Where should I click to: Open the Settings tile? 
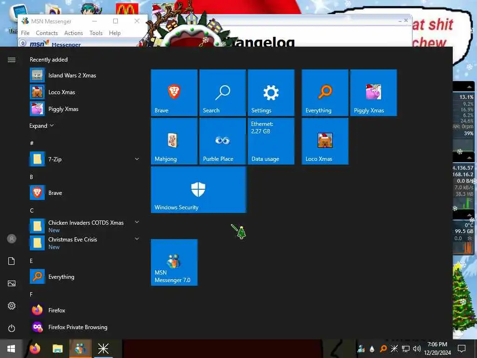click(271, 93)
